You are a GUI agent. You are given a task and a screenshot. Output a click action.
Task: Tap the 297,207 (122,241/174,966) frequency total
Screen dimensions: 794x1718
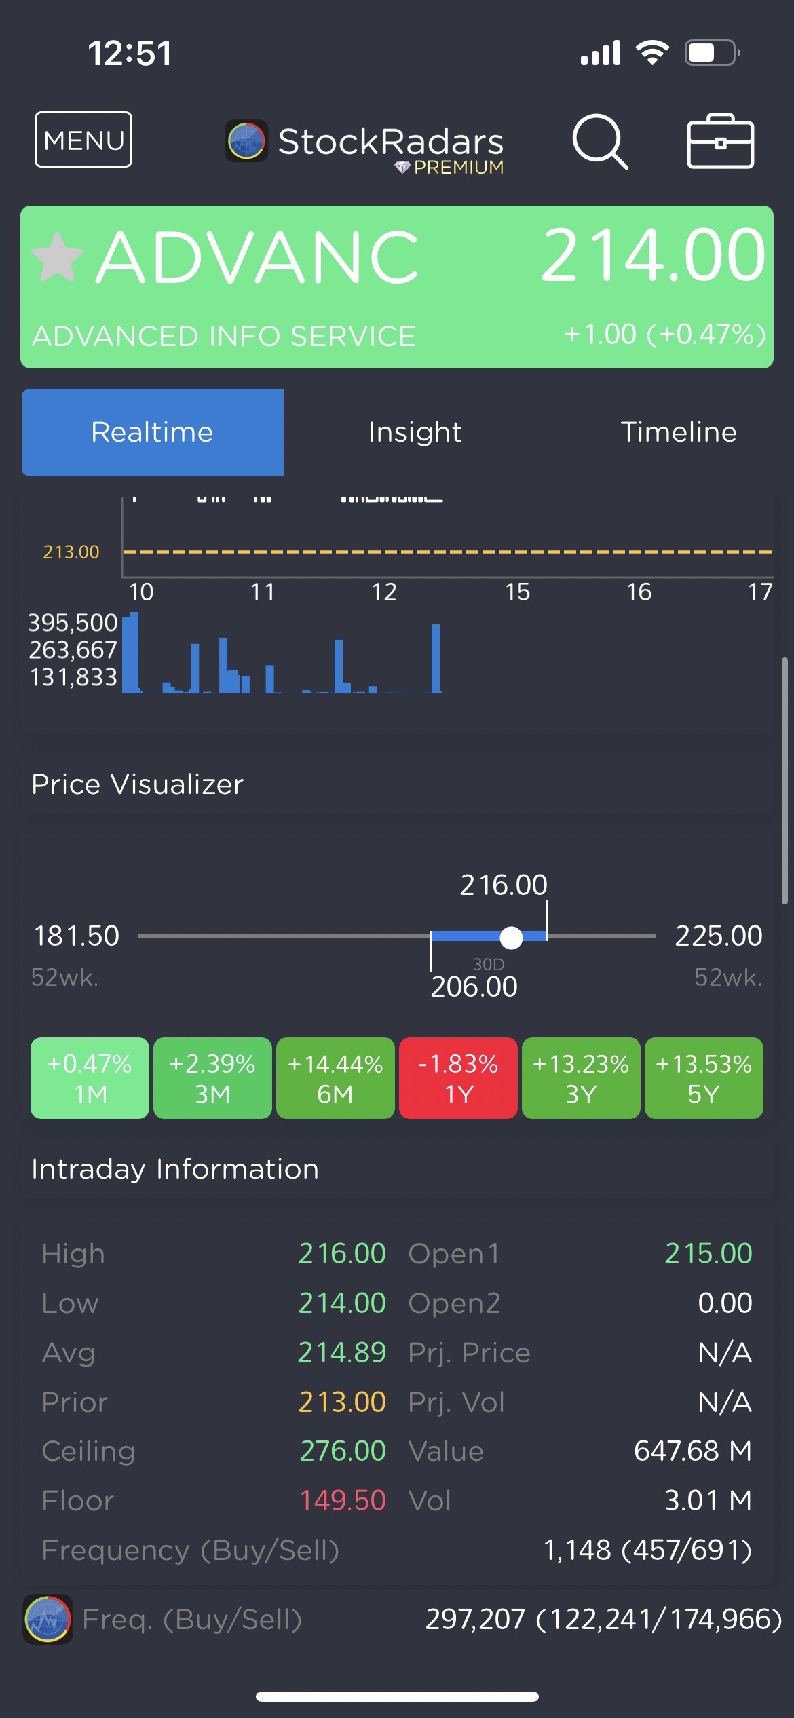[604, 1619]
